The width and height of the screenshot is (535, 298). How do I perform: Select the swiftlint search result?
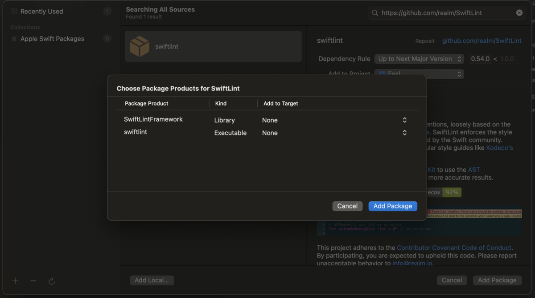click(213, 46)
